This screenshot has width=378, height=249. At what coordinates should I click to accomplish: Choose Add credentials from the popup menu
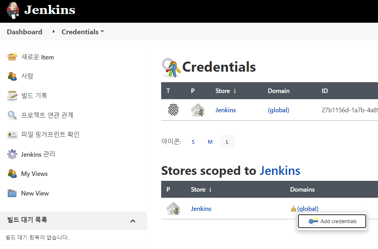coord(332,221)
